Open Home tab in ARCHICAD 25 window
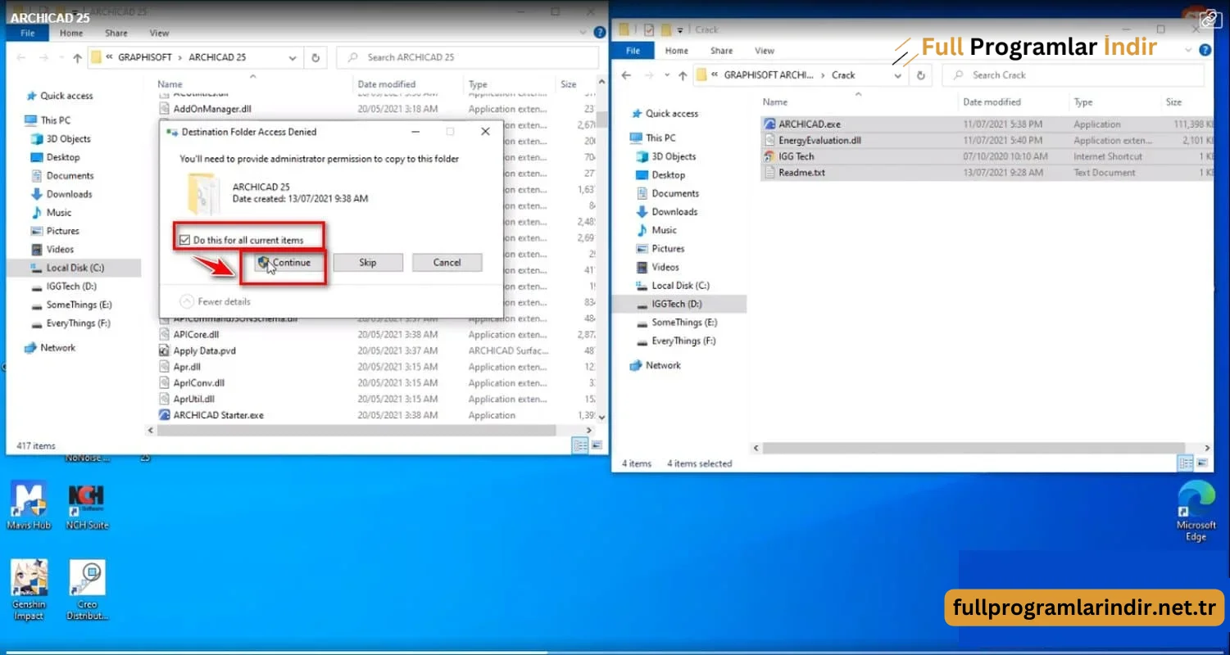Viewport: 1230px width, 655px height. coord(71,34)
